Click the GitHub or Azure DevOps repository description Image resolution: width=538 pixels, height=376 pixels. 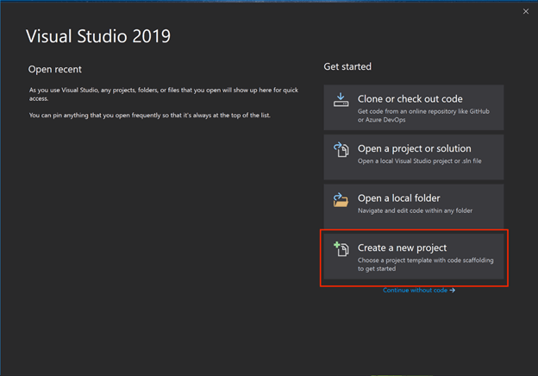click(x=425, y=114)
